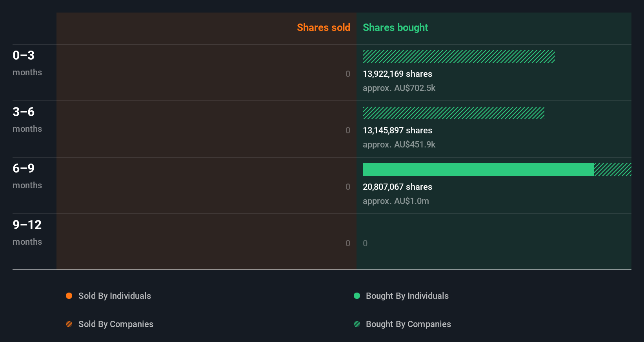Click the 3–6 months row label
Image resolution: width=644 pixels, height=342 pixels.
[x=27, y=119]
